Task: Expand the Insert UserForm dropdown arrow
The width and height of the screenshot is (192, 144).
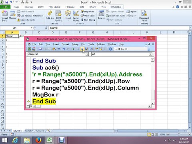Action: (37, 49)
